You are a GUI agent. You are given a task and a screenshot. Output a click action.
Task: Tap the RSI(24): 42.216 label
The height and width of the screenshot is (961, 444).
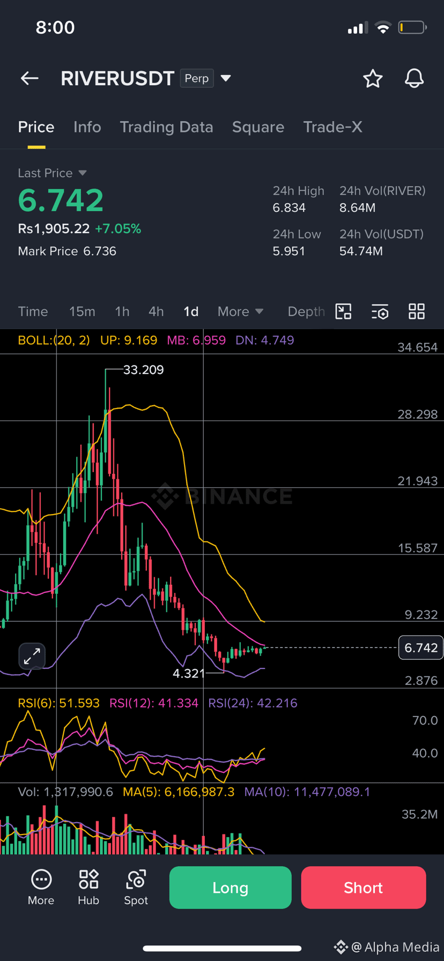click(x=253, y=703)
